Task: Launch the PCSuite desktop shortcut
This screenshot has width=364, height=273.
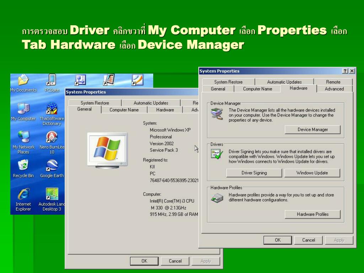Action: click(x=52, y=83)
